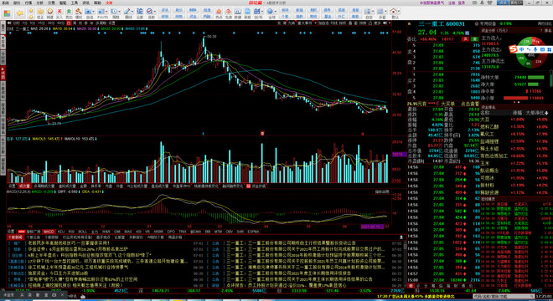Select the KDJ indicator

(x=60, y=232)
